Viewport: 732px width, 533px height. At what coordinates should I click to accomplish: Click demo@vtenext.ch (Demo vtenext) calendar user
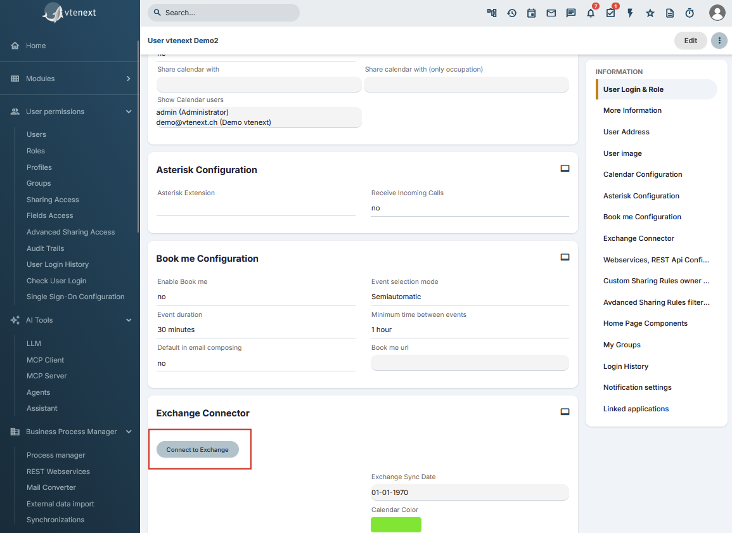point(214,122)
